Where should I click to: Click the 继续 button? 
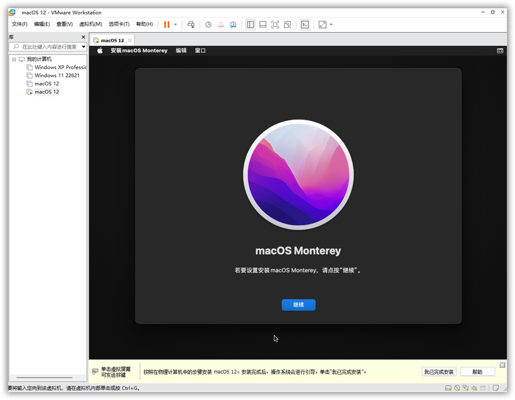pos(298,305)
